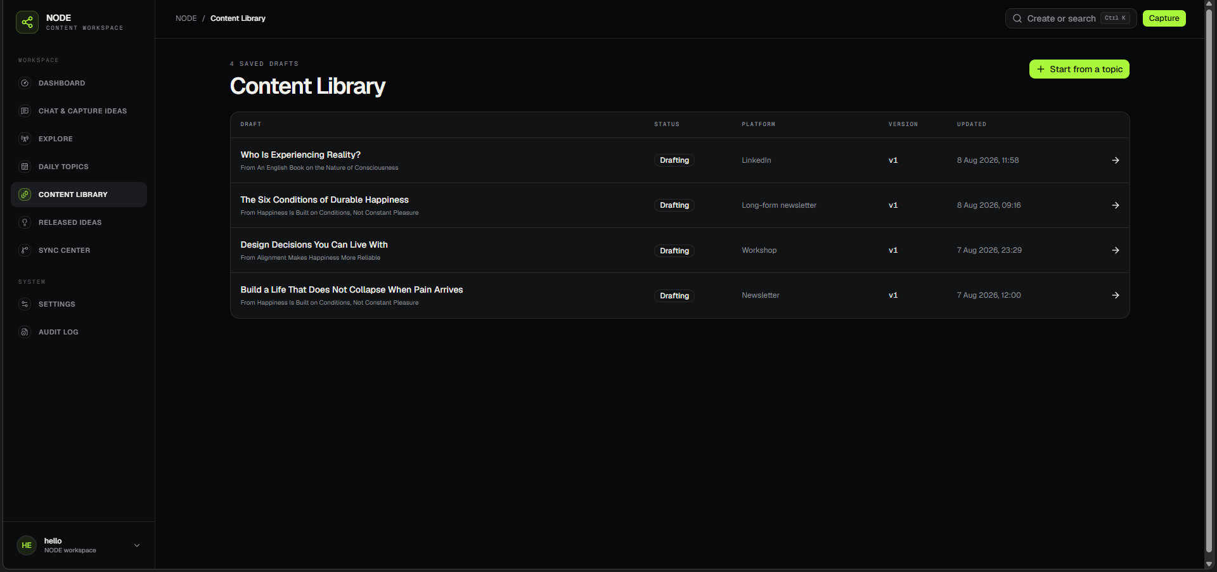Open Dashboard via its sidebar icon
The width and height of the screenshot is (1217, 572).
tap(25, 83)
